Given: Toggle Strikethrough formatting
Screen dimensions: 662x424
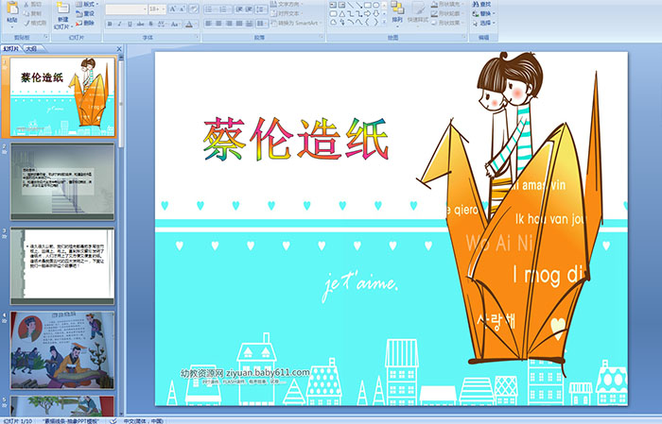Looking at the screenshot, I should [x=140, y=24].
